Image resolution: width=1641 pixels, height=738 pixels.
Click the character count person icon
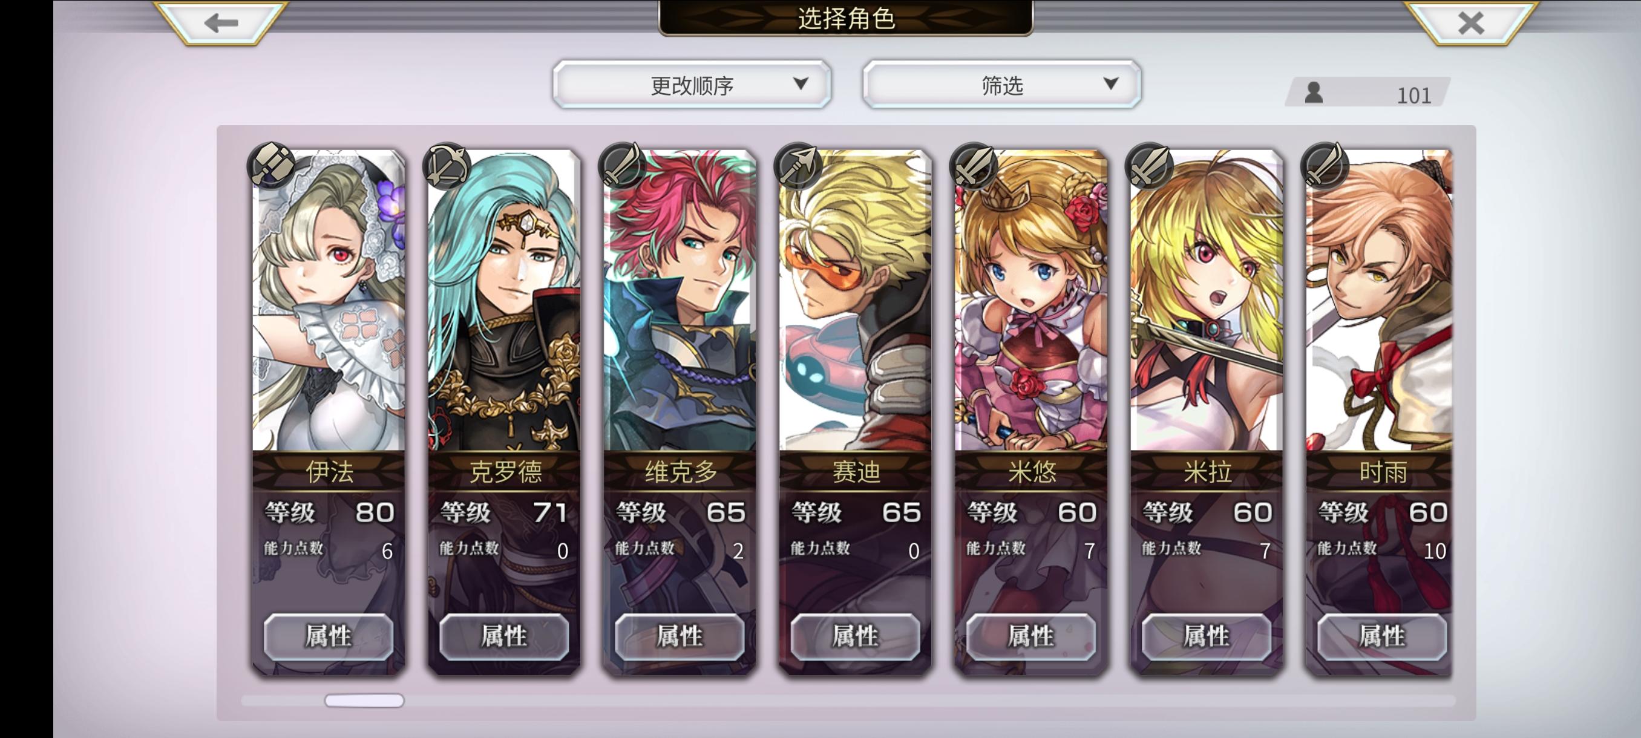(1313, 93)
